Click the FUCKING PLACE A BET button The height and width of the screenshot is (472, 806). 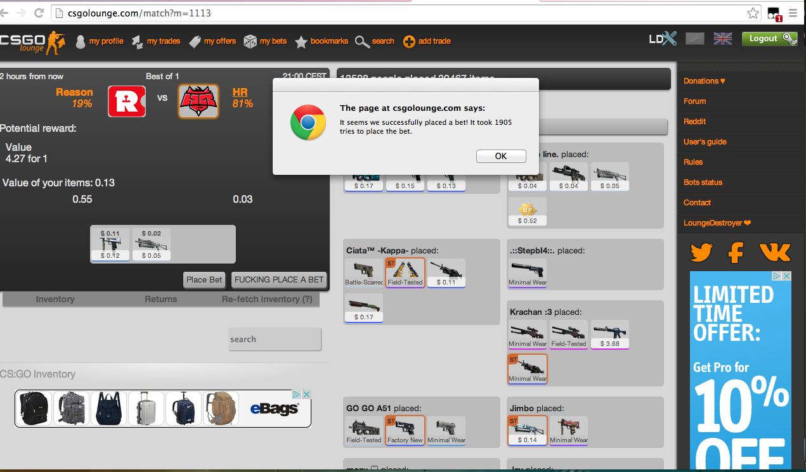[x=279, y=279]
